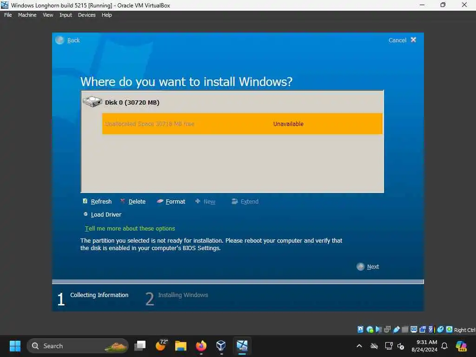Click the USB devices status icon
476x357 pixels.
396,330
